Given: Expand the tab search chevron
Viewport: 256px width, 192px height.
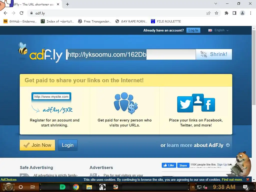Looking at the screenshot, I should [216, 3].
